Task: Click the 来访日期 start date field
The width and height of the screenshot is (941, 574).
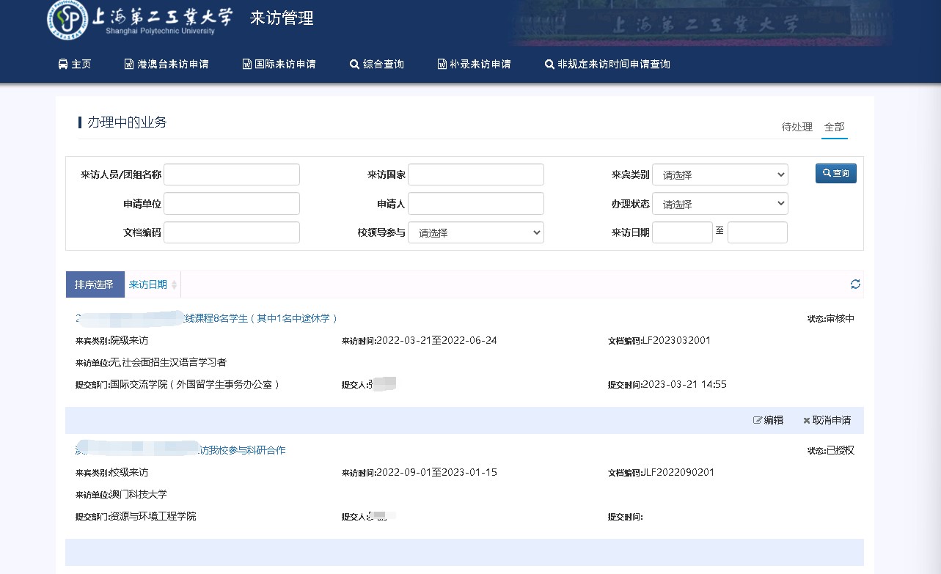Action: click(x=681, y=233)
